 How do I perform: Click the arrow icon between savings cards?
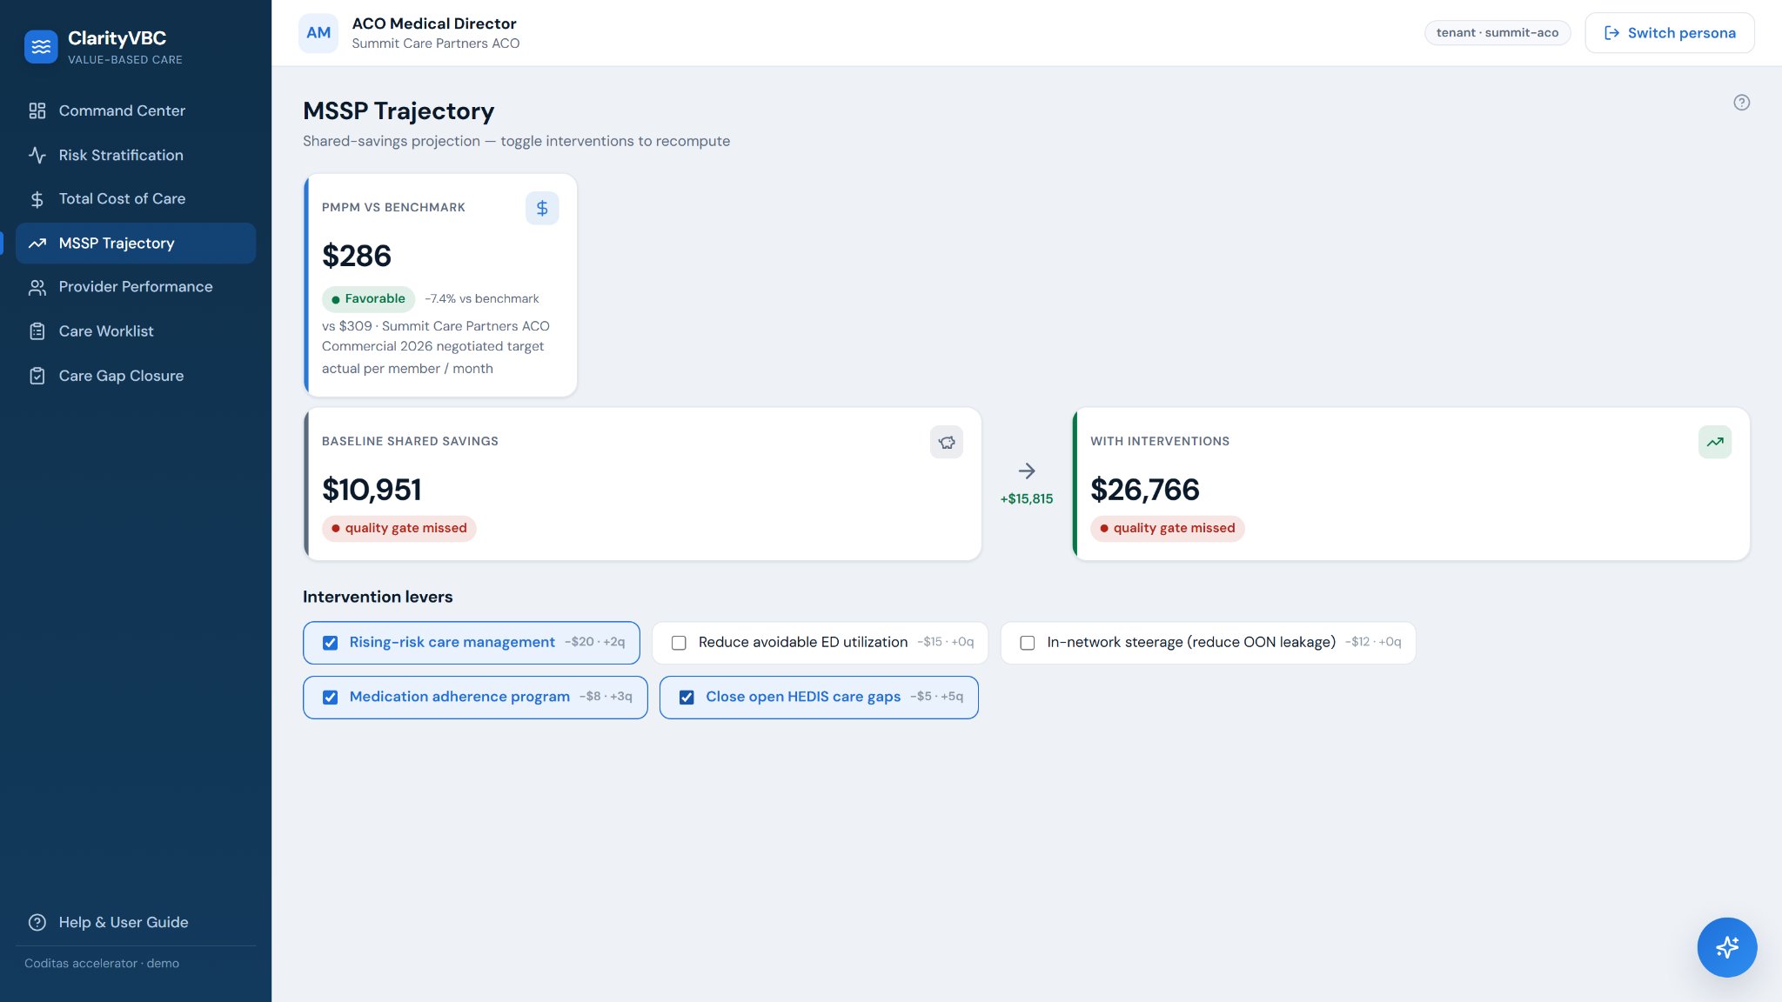(x=1027, y=471)
